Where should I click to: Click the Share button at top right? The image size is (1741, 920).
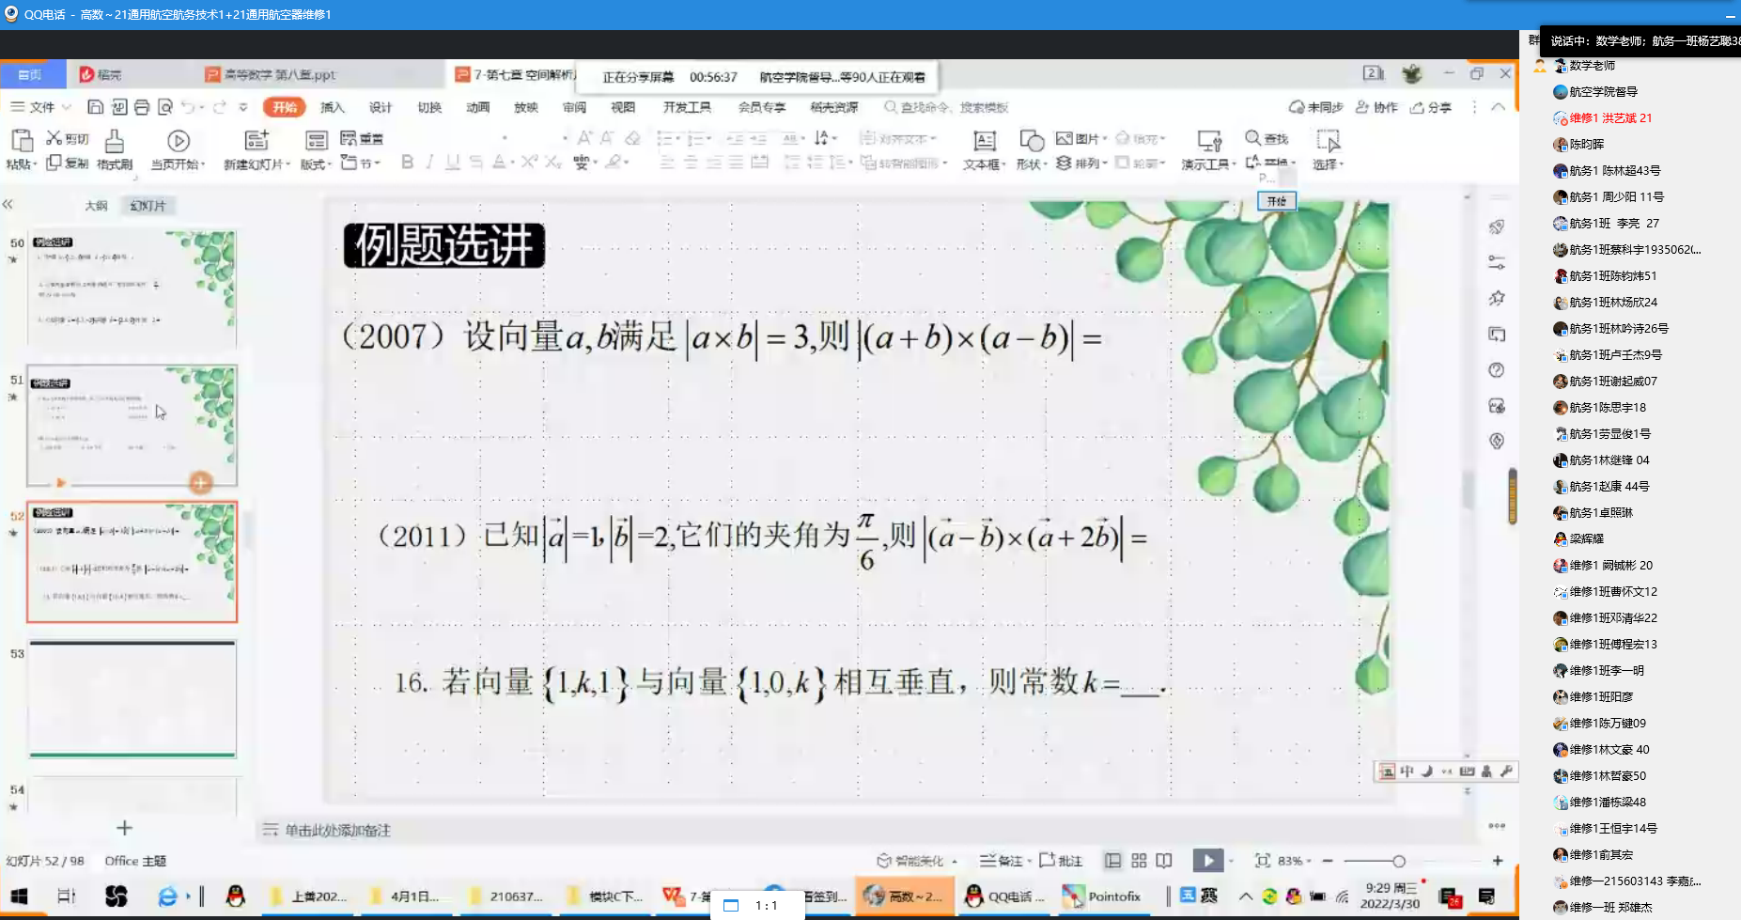pos(1430,107)
